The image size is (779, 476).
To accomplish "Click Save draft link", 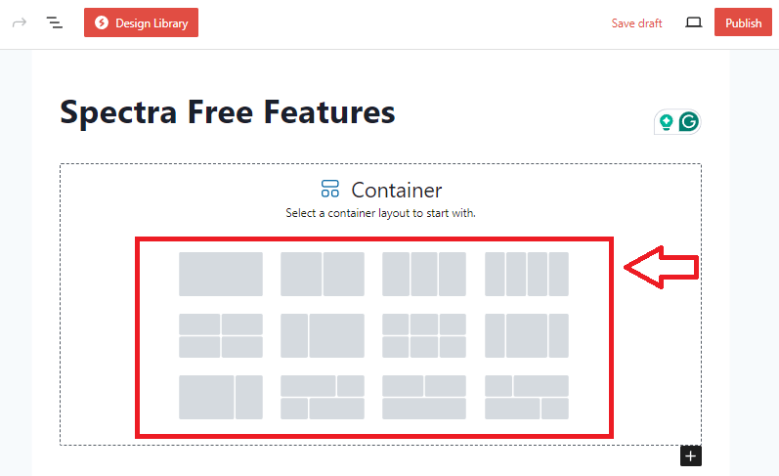I will (636, 23).
